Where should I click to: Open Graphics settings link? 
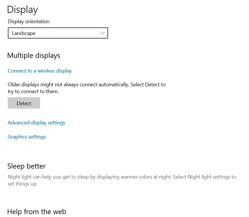pos(27,137)
